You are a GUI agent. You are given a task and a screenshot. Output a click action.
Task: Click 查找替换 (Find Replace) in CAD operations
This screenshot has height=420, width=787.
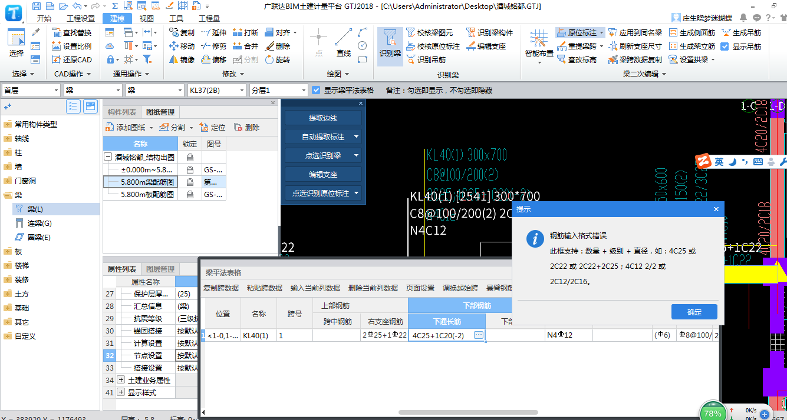(x=71, y=32)
